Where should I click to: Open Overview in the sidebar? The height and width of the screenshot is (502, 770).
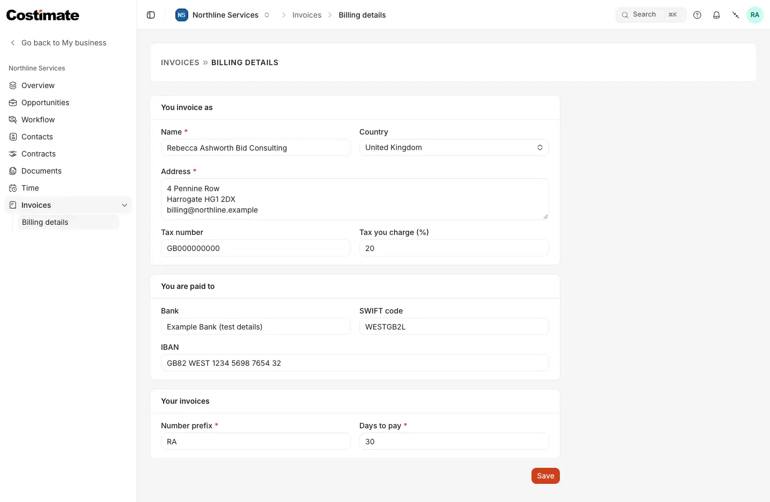(68, 85)
